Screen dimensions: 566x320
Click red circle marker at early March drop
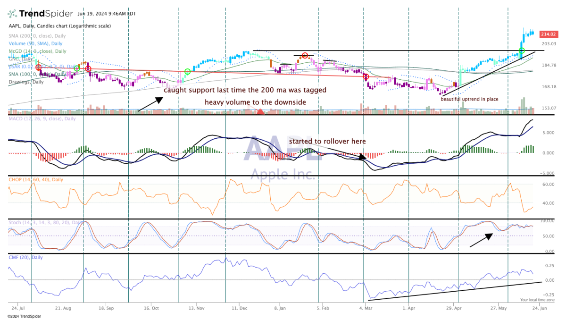pos(366,76)
